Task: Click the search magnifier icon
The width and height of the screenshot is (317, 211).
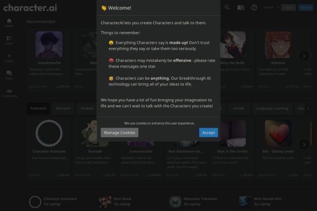Action: click(x=227, y=7)
